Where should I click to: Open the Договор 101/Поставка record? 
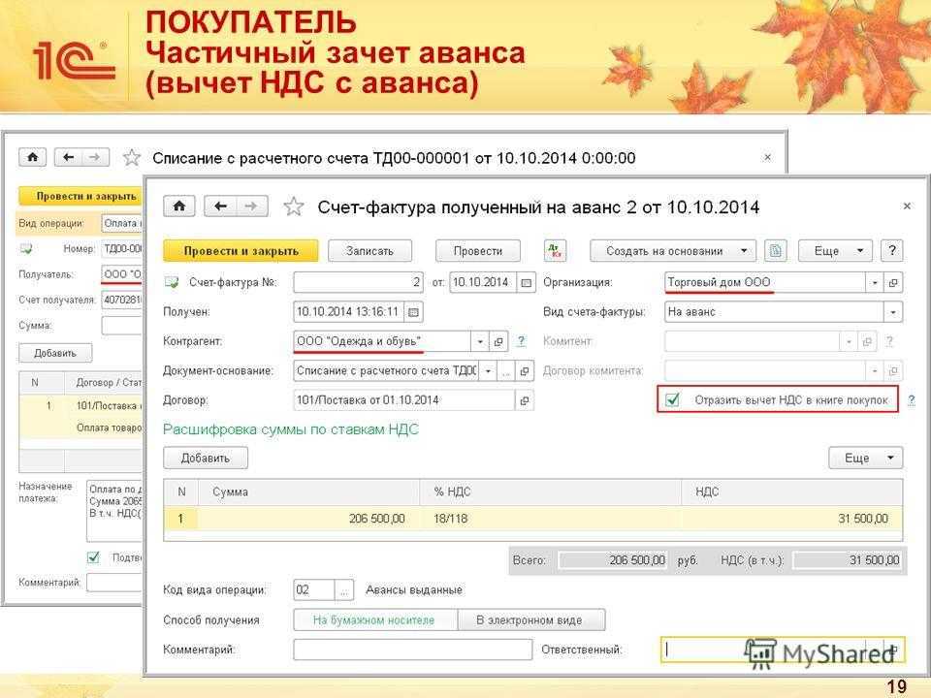point(525,400)
